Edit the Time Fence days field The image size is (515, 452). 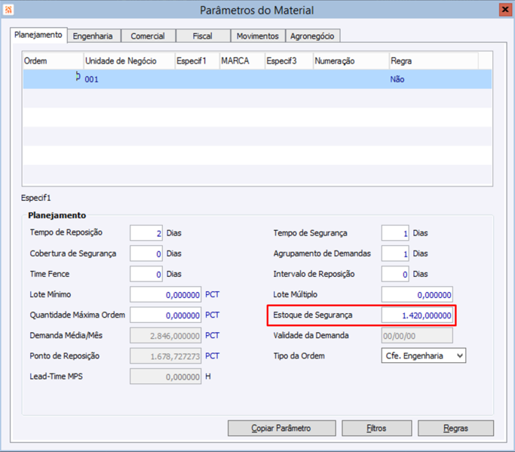tap(146, 274)
